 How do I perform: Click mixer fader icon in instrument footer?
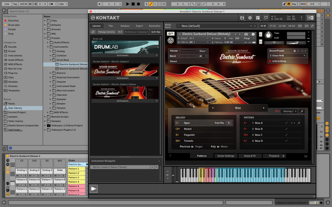306,156
